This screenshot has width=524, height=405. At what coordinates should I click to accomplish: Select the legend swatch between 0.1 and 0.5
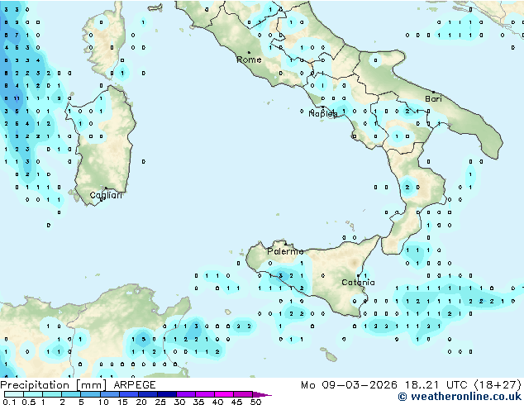(14, 394)
